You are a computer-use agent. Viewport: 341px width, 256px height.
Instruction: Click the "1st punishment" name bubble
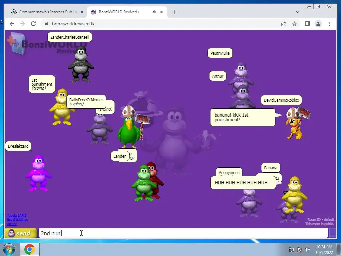42,84
